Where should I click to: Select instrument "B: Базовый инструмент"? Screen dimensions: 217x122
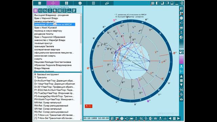pyautogui.click(x=47, y=75)
